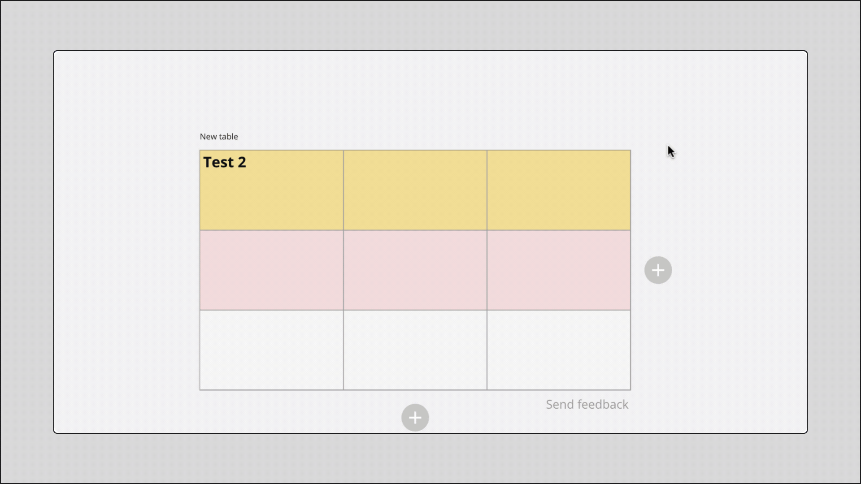Viewport: 861px width, 484px height.
Task: Click inside the Test 2 text
Action: pos(224,162)
